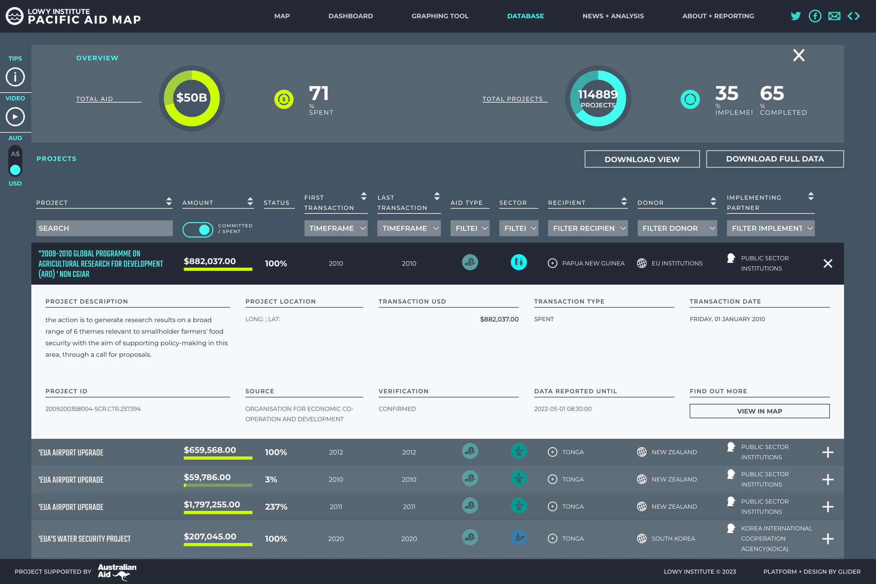
Task: Click the teal ring project status icon
Action: [690, 99]
